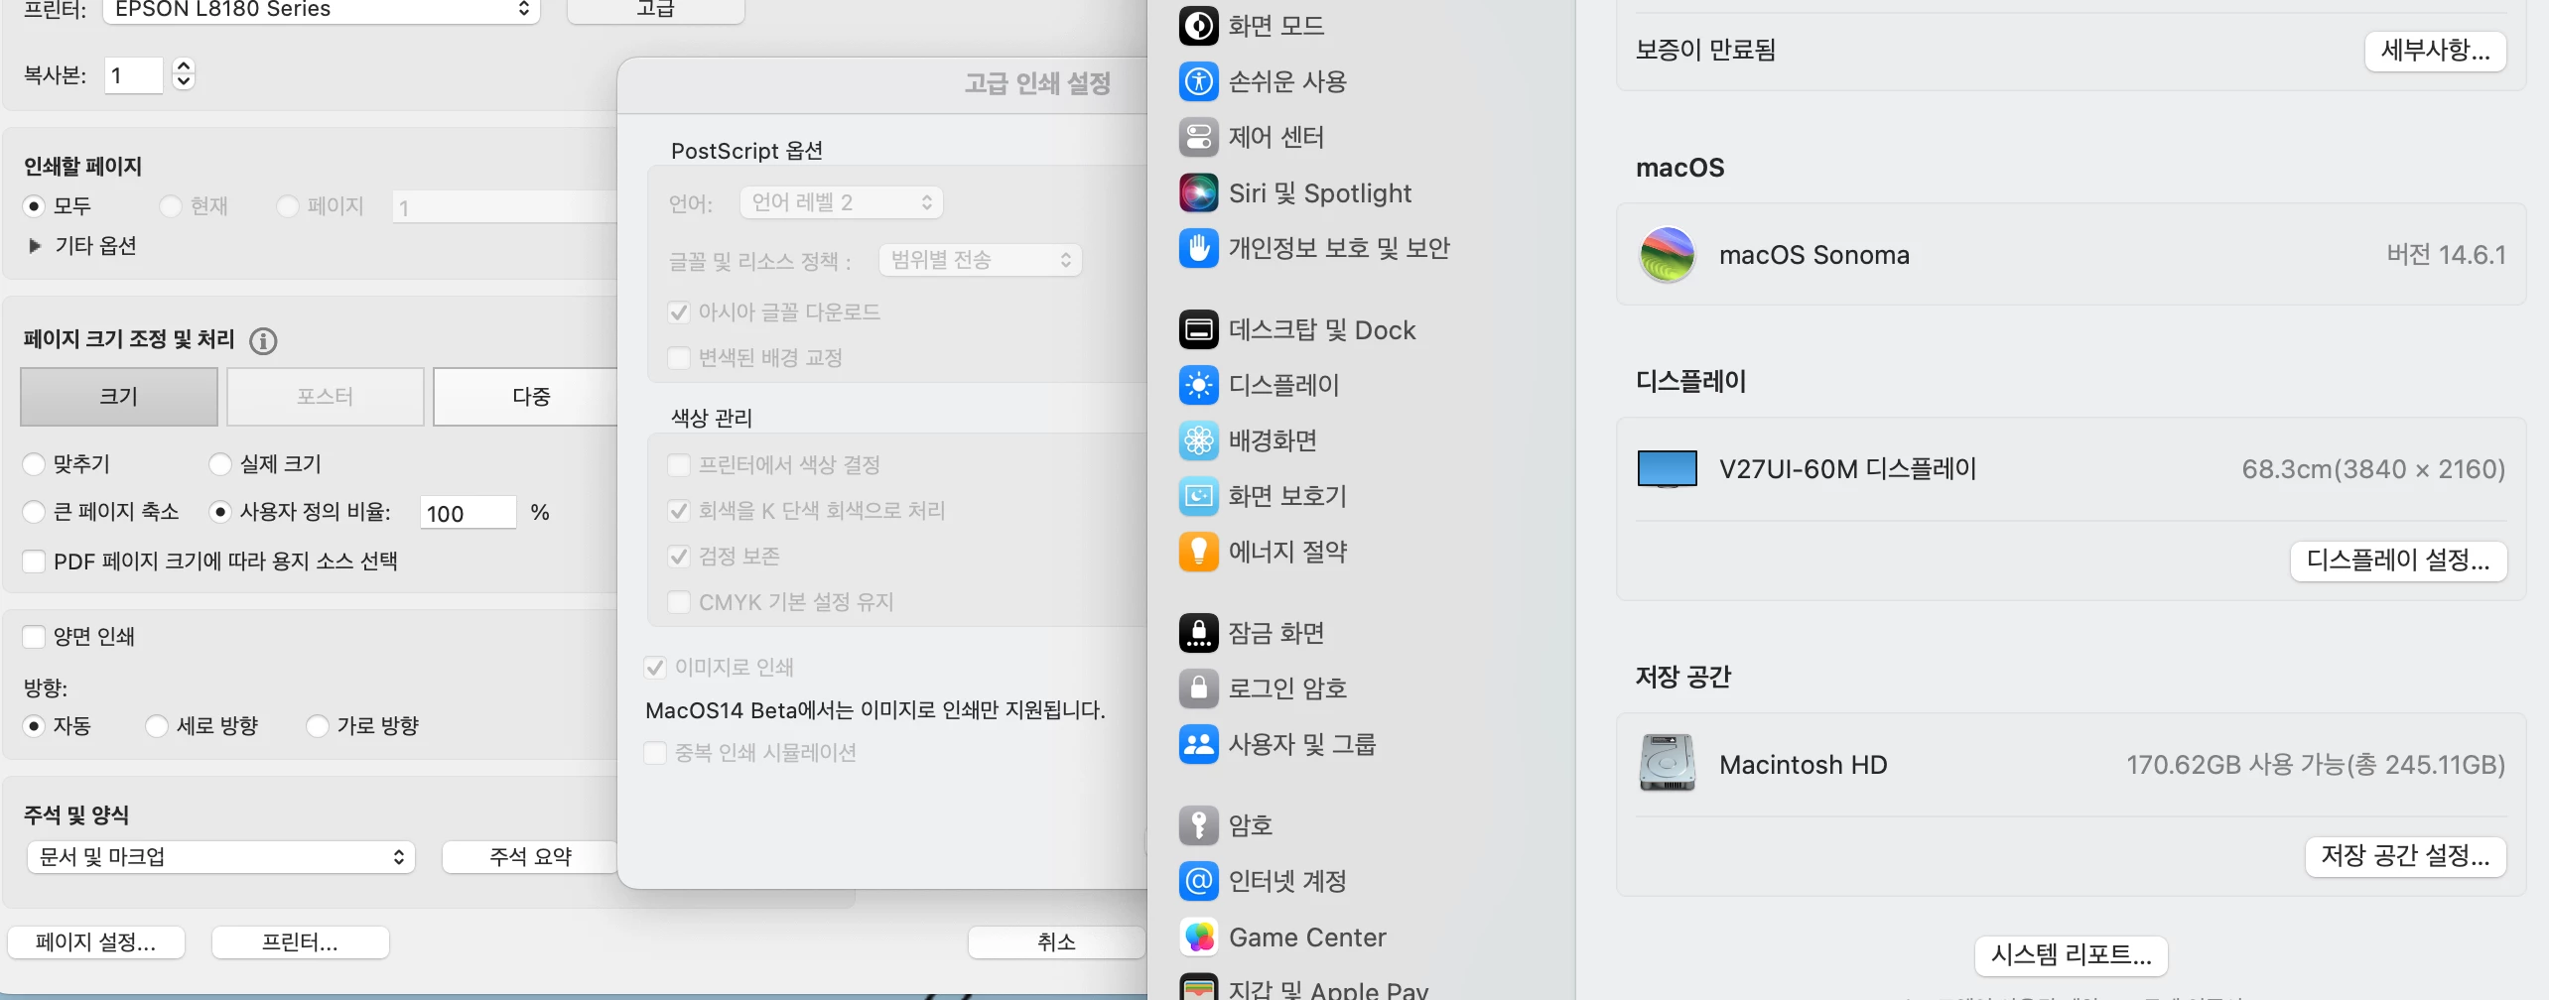
Task: Open 문서 및 마크업 dropdown
Action: coord(221,857)
